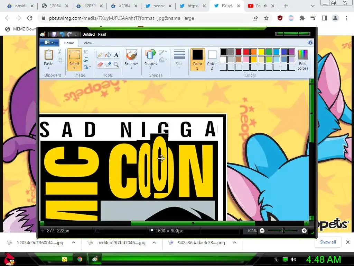Bookmark this page with the star icon
The width and height of the screenshot is (354, 266).
(x=266, y=18)
